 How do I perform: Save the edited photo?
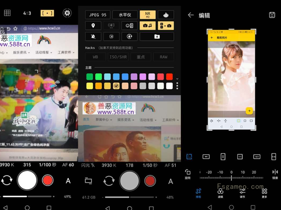point(272,15)
